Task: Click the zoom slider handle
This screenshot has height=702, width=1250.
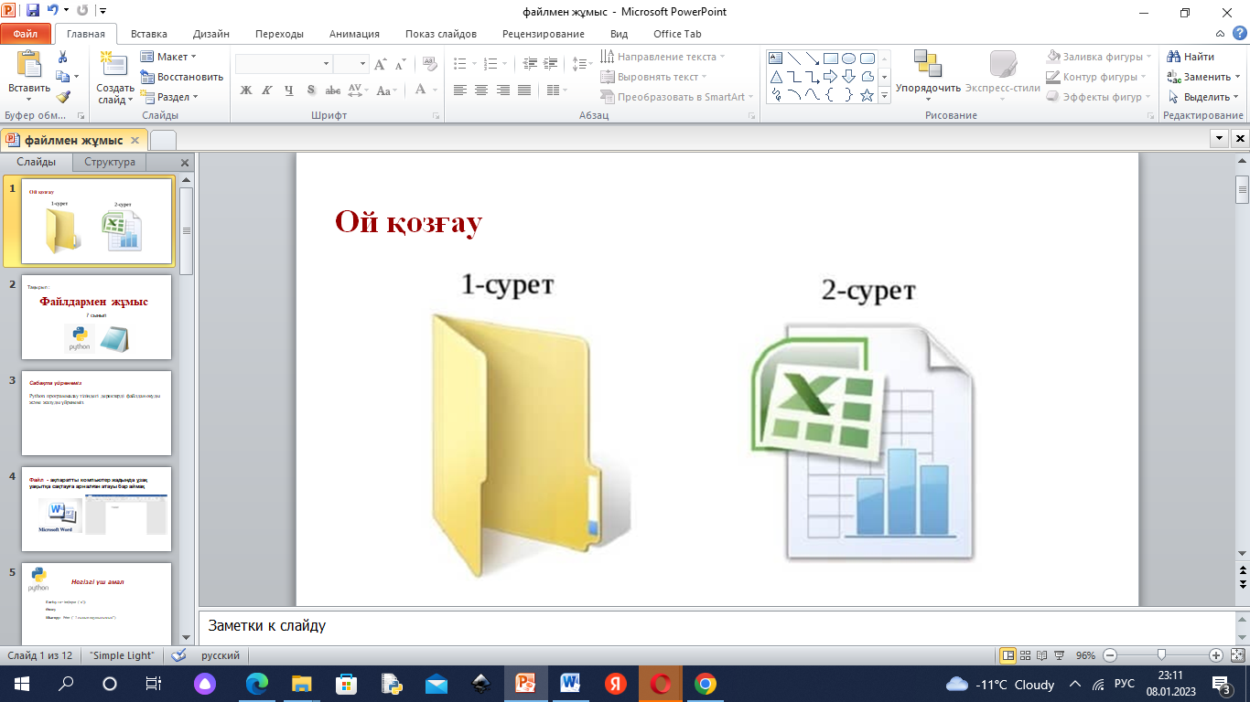Action: [x=1161, y=655]
